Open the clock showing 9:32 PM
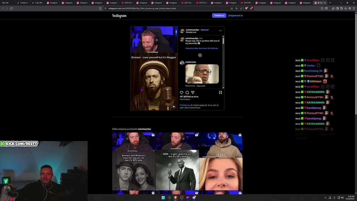357x201 pixels. coord(350,198)
